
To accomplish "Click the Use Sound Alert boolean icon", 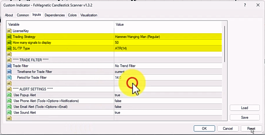I will [x=9, y=113].
